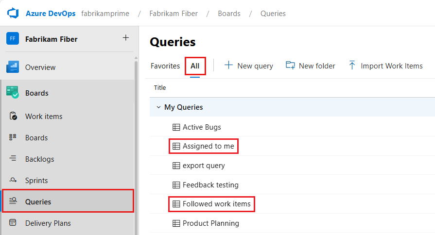The width and height of the screenshot is (435, 235).
Task: Open the Fabrikam Fiber project name
Action: pyautogui.click(x=52, y=39)
